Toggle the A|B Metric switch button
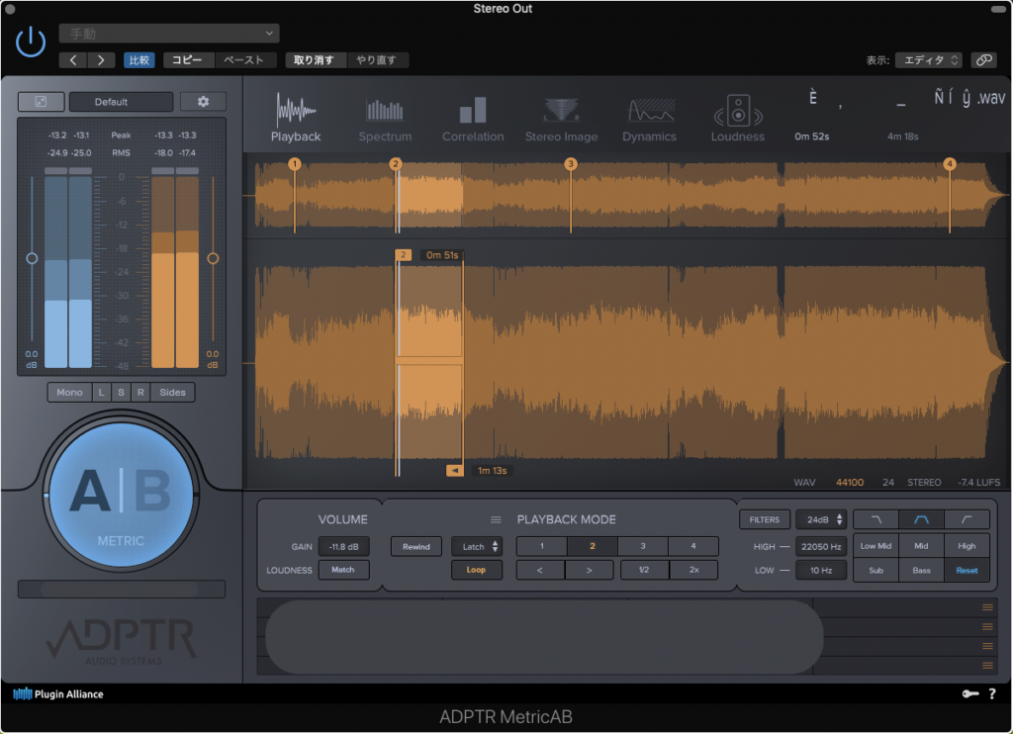The height and width of the screenshot is (734, 1013). (x=121, y=495)
